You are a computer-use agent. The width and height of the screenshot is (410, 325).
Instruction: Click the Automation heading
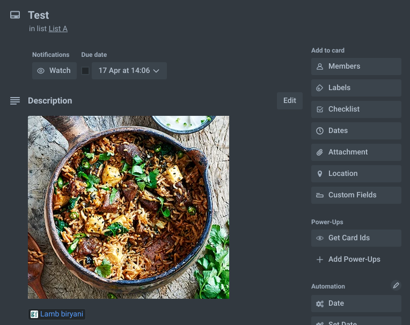(x=328, y=286)
